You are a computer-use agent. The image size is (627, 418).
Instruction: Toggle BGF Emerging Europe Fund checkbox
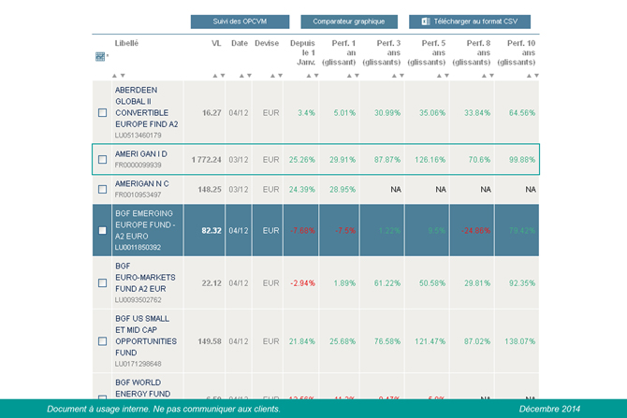pyautogui.click(x=103, y=230)
